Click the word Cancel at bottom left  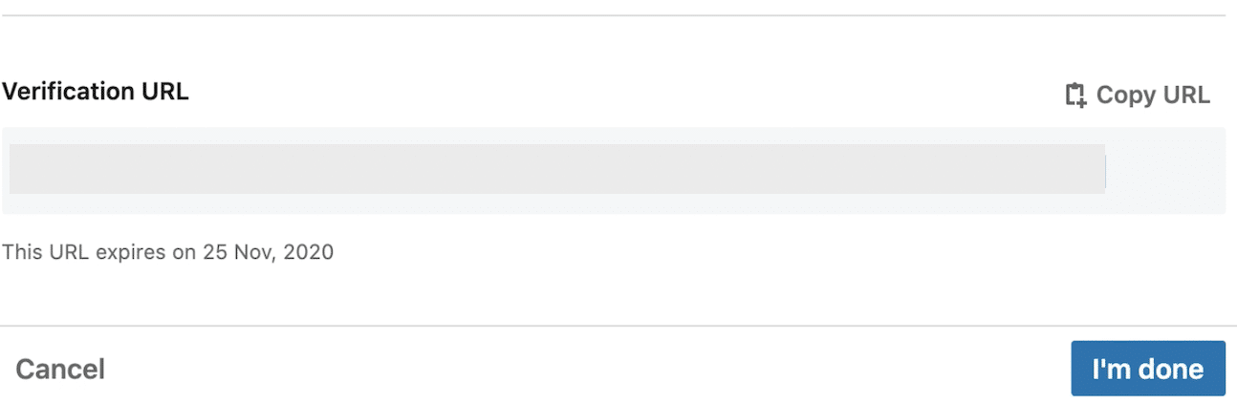pos(60,369)
